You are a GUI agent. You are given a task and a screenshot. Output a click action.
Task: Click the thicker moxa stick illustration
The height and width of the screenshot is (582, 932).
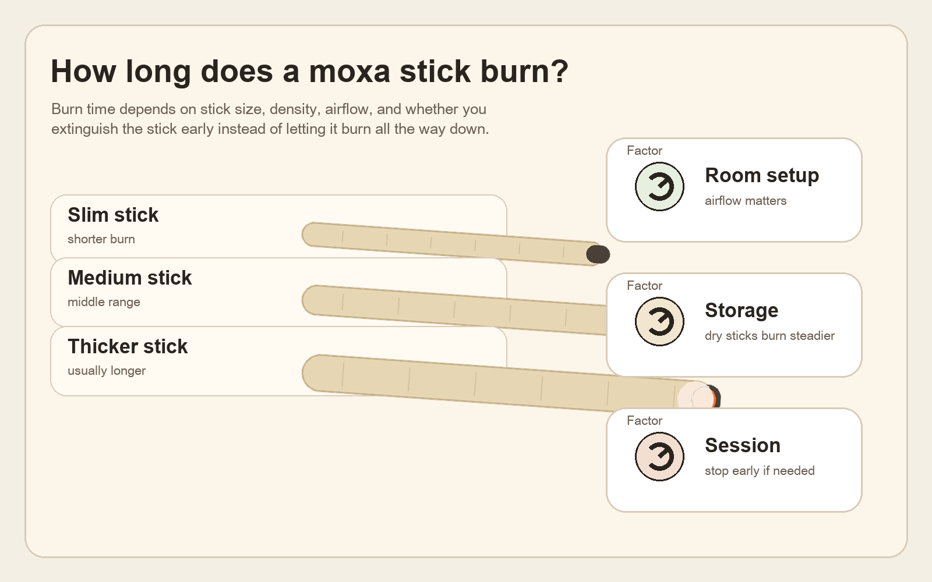point(511,383)
